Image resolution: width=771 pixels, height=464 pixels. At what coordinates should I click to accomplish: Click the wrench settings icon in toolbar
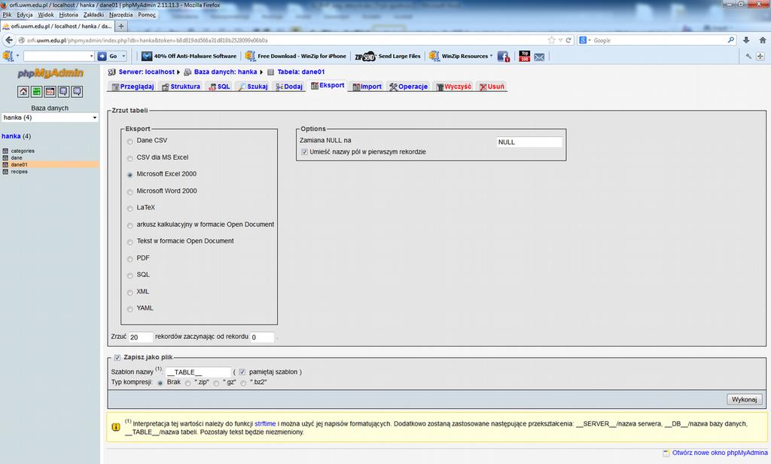[x=748, y=56]
